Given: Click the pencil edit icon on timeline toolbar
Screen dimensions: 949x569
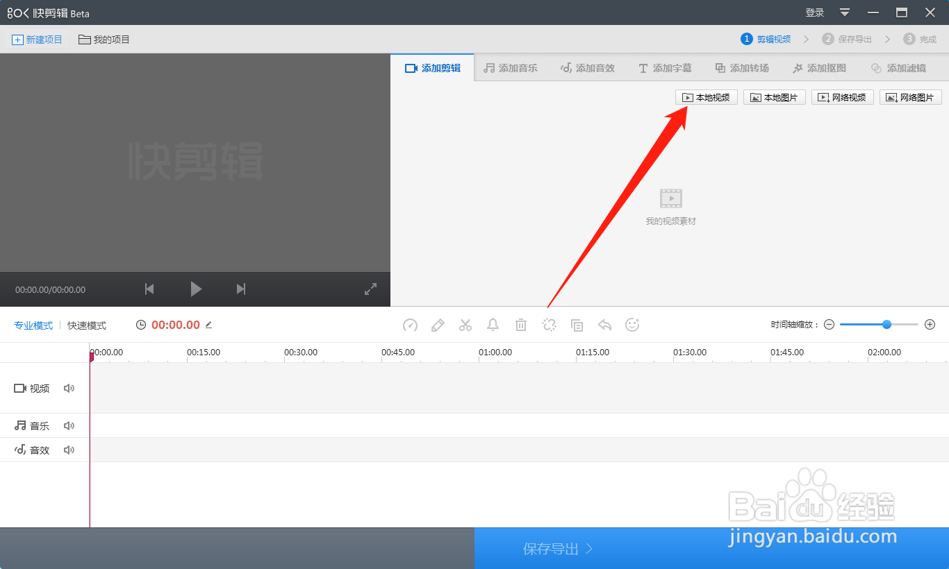Looking at the screenshot, I should pos(438,324).
